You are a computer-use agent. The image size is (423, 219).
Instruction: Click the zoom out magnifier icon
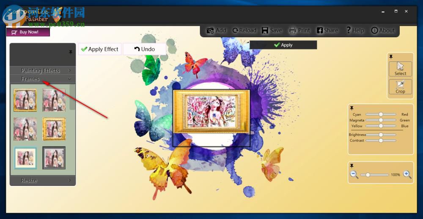point(354,175)
